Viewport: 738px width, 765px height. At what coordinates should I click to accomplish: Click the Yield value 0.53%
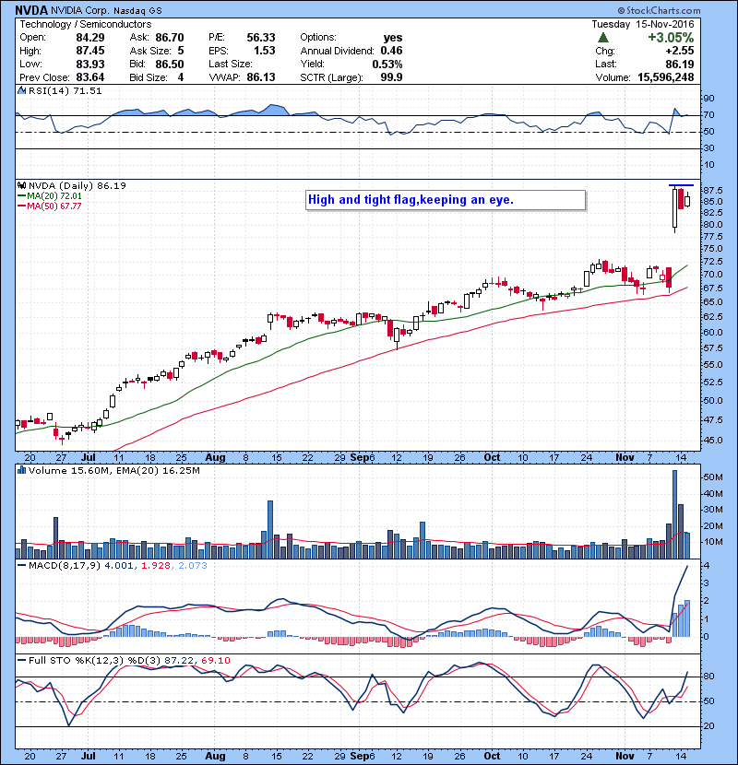[x=387, y=64]
